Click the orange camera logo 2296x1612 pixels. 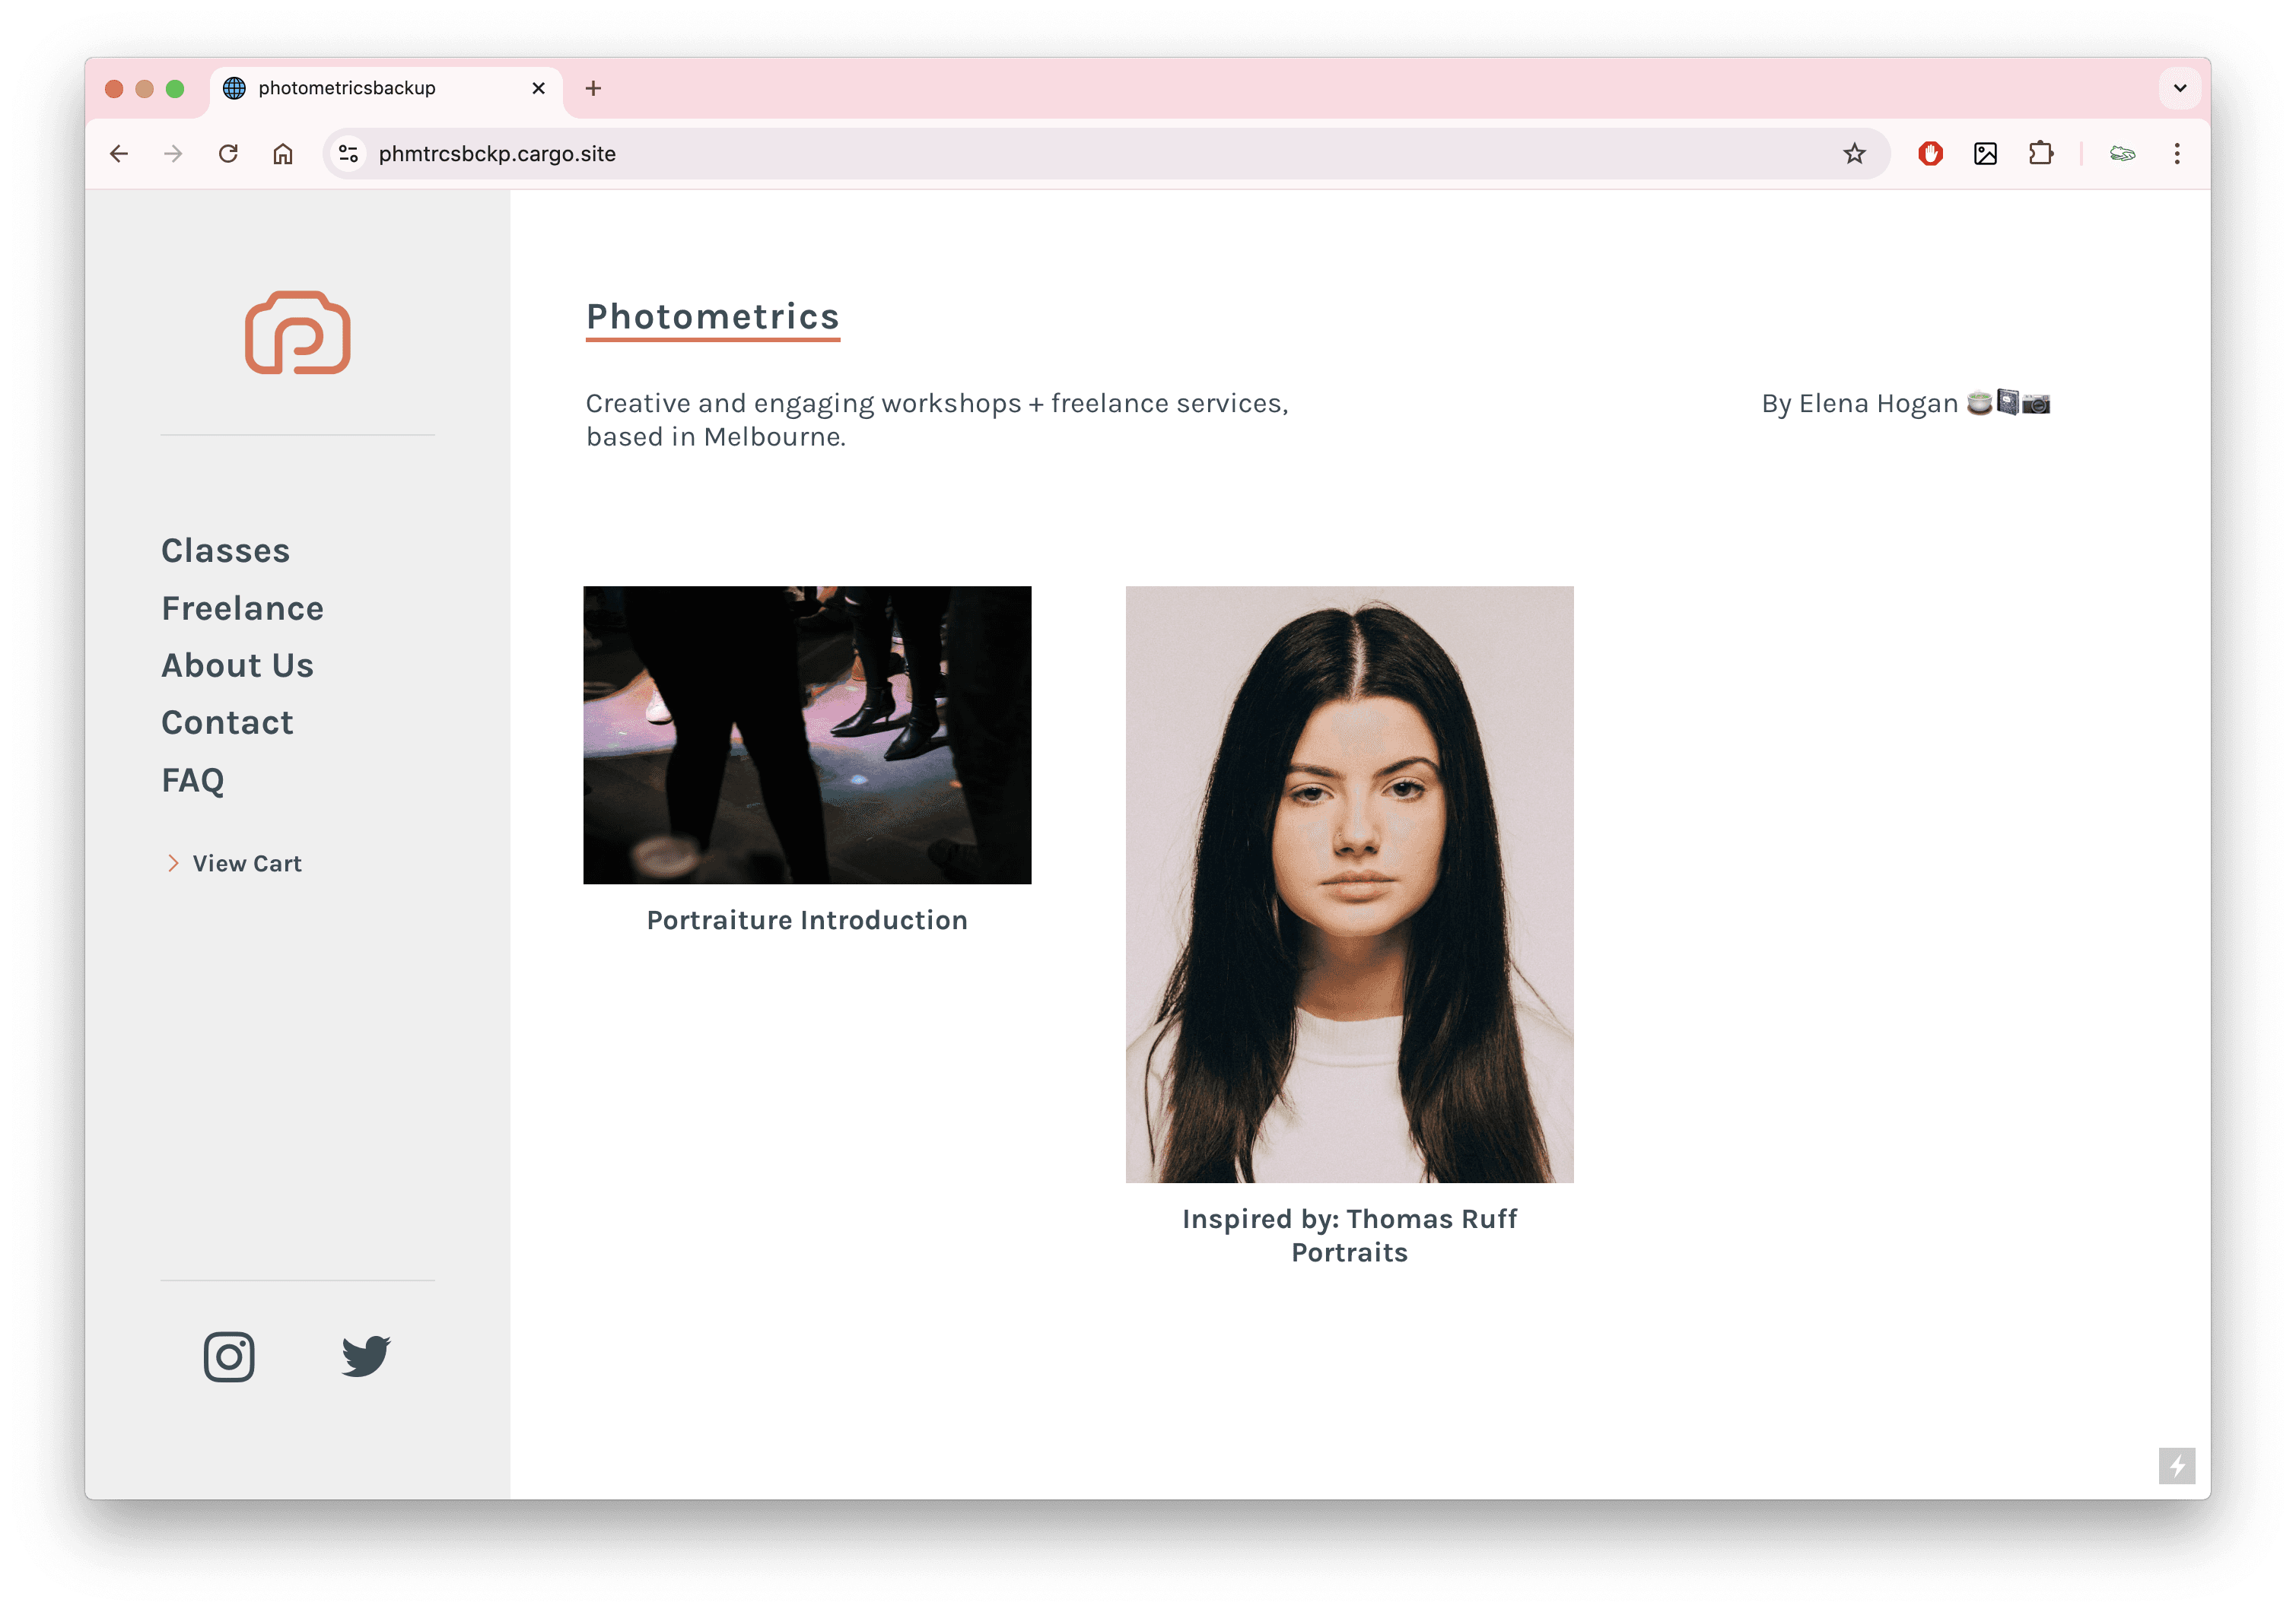click(298, 333)
